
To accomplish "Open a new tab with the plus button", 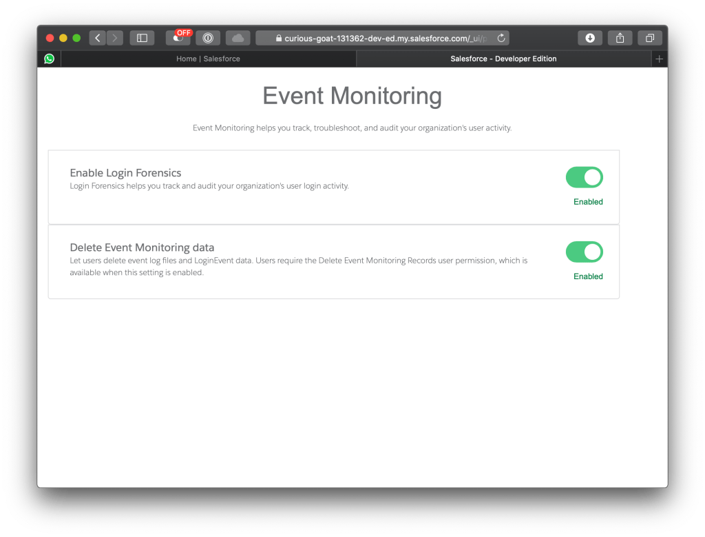I will 659,59.
